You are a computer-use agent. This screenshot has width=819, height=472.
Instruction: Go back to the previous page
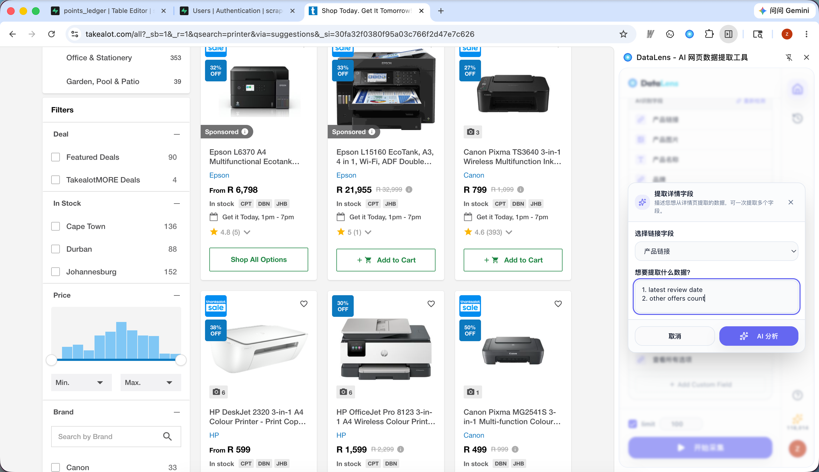click(13, 34)
